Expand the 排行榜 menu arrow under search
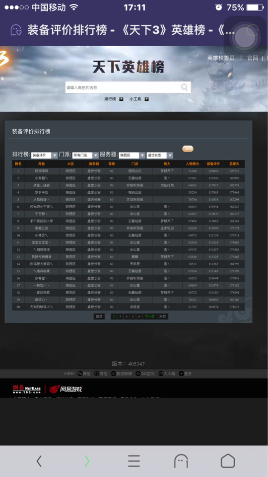Image resolution: width=268 pixels, height=477 pixels. click(x=121, y=99)
